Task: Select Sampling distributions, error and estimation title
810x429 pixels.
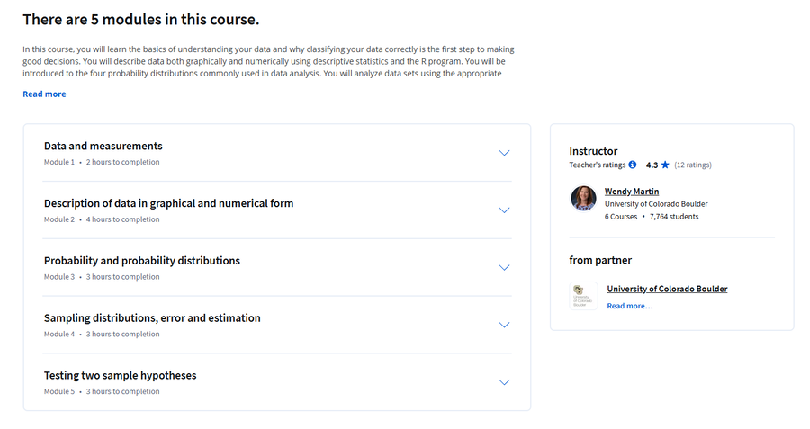Action: point(152,318)
